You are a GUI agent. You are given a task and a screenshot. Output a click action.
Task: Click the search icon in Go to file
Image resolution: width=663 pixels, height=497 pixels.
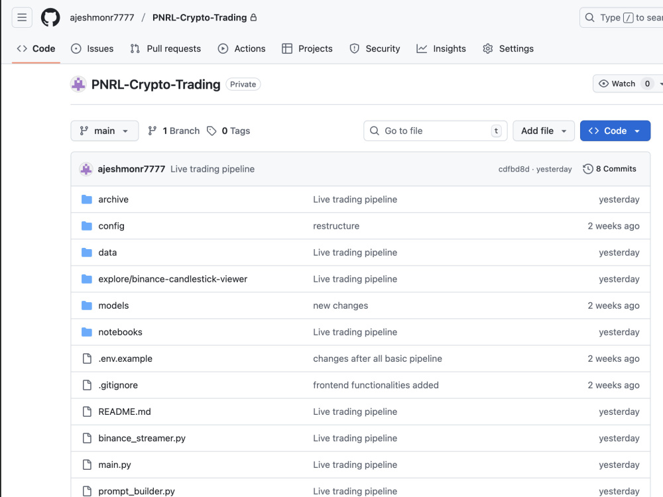coord(374,131)
